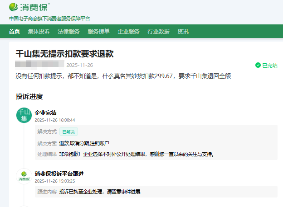Viewport: 283px width, 207px height.
Task: Click the green 已完结 checkmark icon
Action: click(258, 65)
